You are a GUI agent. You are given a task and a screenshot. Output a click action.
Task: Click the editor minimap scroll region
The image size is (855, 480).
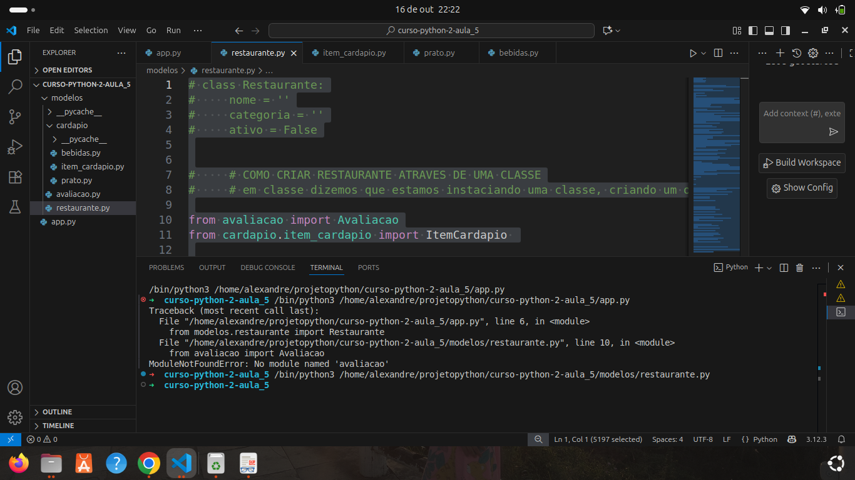[716, 166]
